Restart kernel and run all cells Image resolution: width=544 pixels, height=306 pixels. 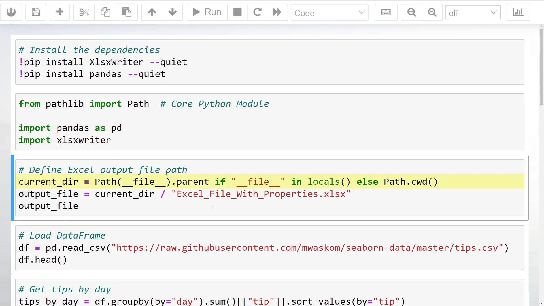click(x=277, y=12)
